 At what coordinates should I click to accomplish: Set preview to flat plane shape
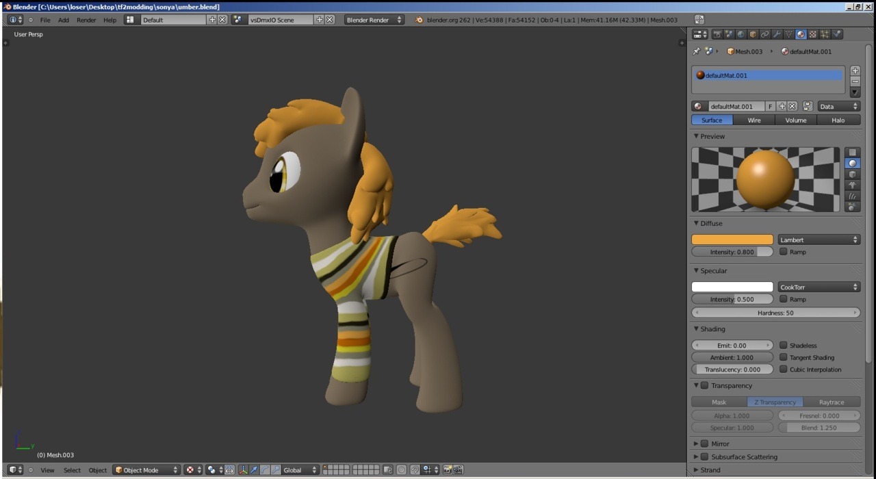[x=852, y=153]
